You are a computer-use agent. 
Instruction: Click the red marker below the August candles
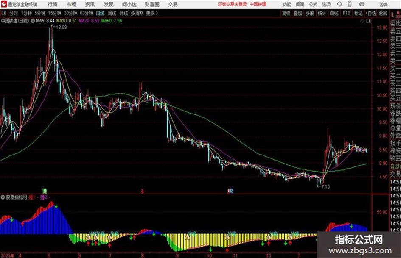pyautogui.click(x=143, y=191)
